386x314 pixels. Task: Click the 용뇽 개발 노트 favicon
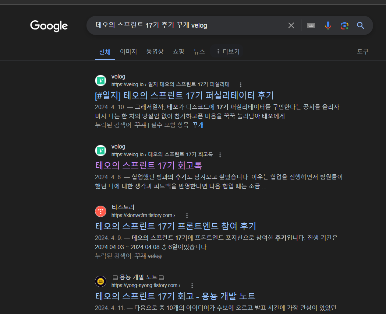point(101,281)
